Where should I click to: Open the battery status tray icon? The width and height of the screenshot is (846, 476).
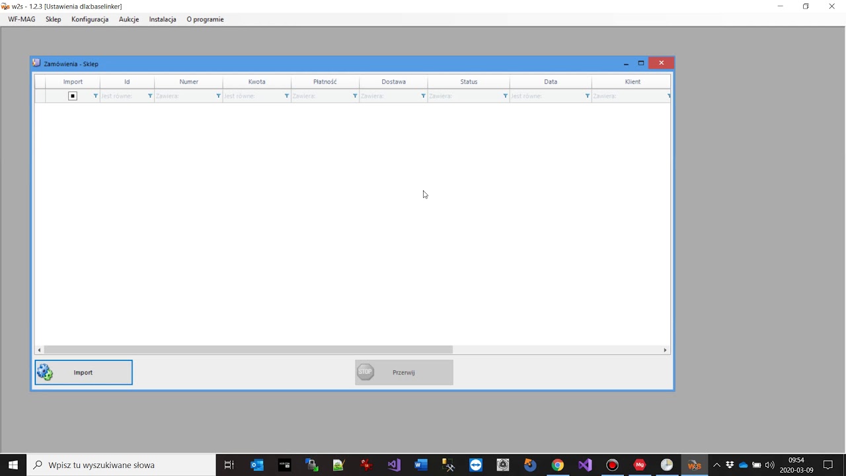[757, 465]
